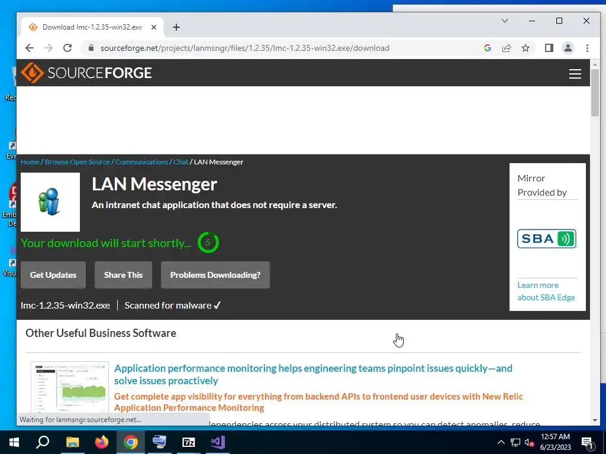Image resolution: width=606 pixels, height=454 pixels.
Task: Reload the page with refresh icon
Action: click(67, 48)
